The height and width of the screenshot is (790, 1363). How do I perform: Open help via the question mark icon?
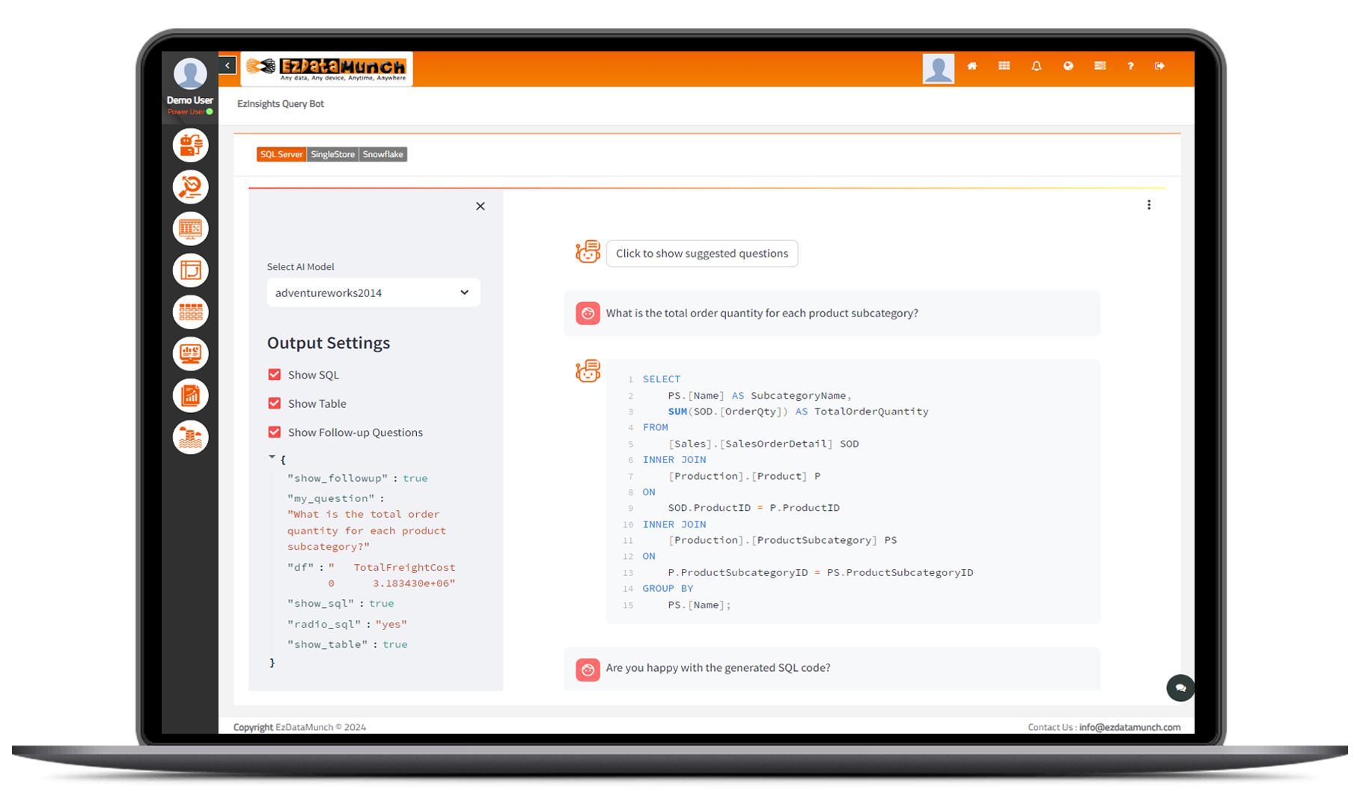[x=1130, y=66]
